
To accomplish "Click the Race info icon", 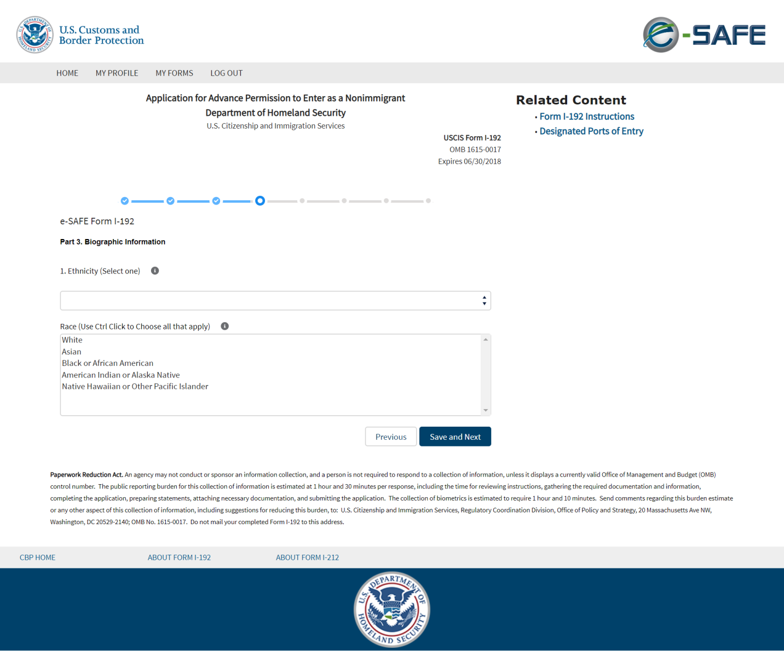I will point(224,326).
